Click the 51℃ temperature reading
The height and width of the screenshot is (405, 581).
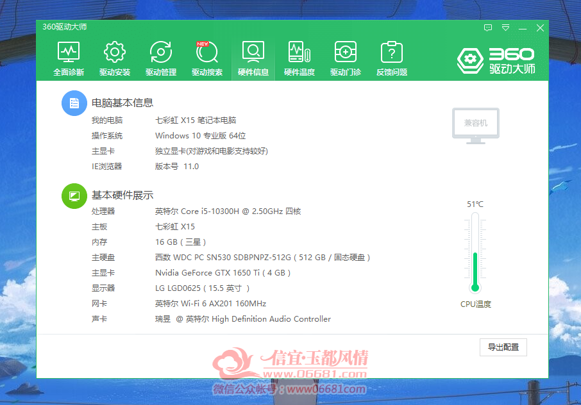(x=475, y=204)
